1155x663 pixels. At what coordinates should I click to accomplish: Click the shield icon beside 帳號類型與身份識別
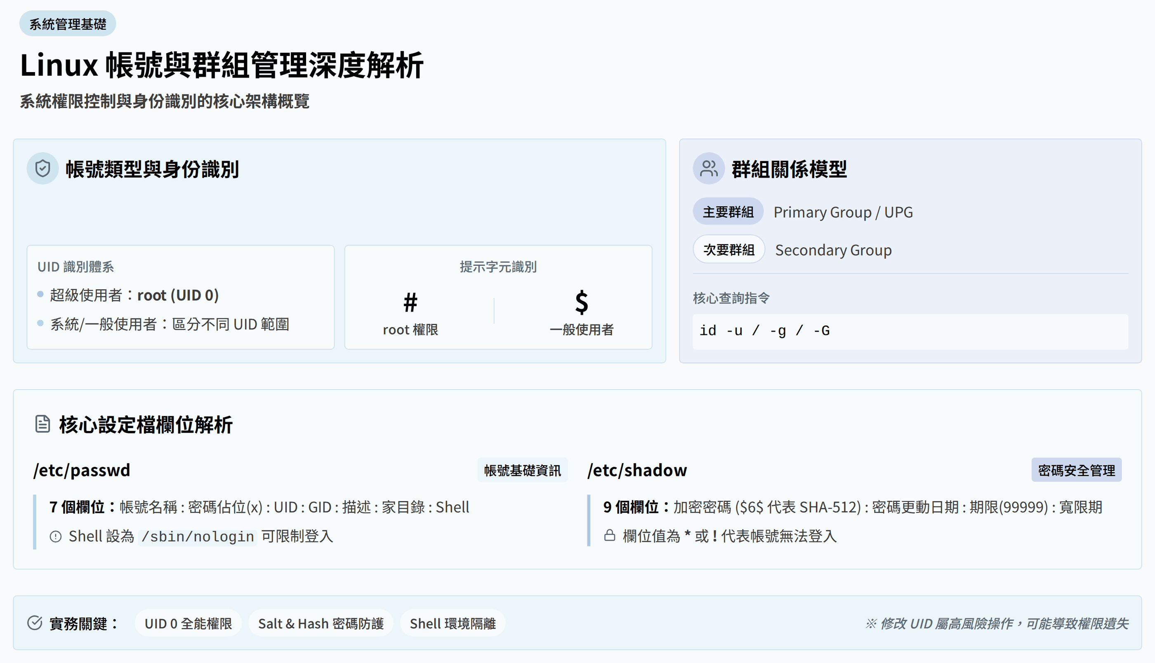tap(42, 169)
